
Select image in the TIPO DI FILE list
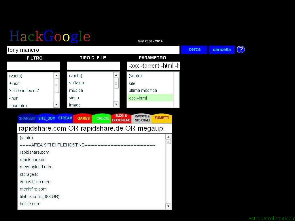90,105
